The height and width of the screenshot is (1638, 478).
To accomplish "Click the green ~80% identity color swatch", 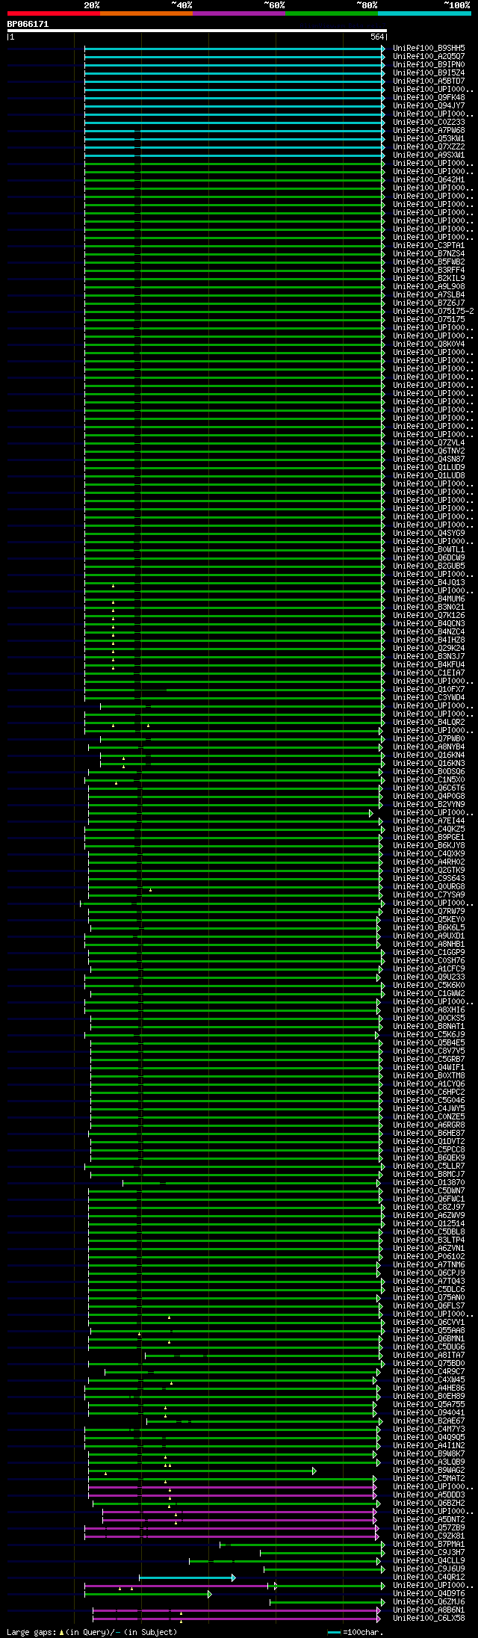I will pyautogui.click(x=332, y=13).
